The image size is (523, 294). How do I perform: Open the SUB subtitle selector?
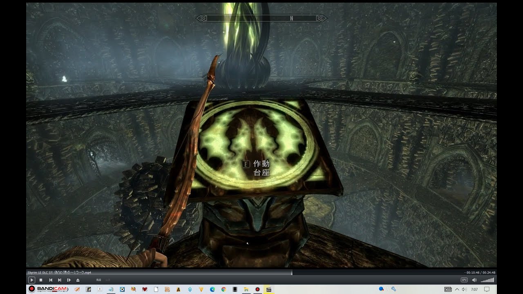(108, 280)
